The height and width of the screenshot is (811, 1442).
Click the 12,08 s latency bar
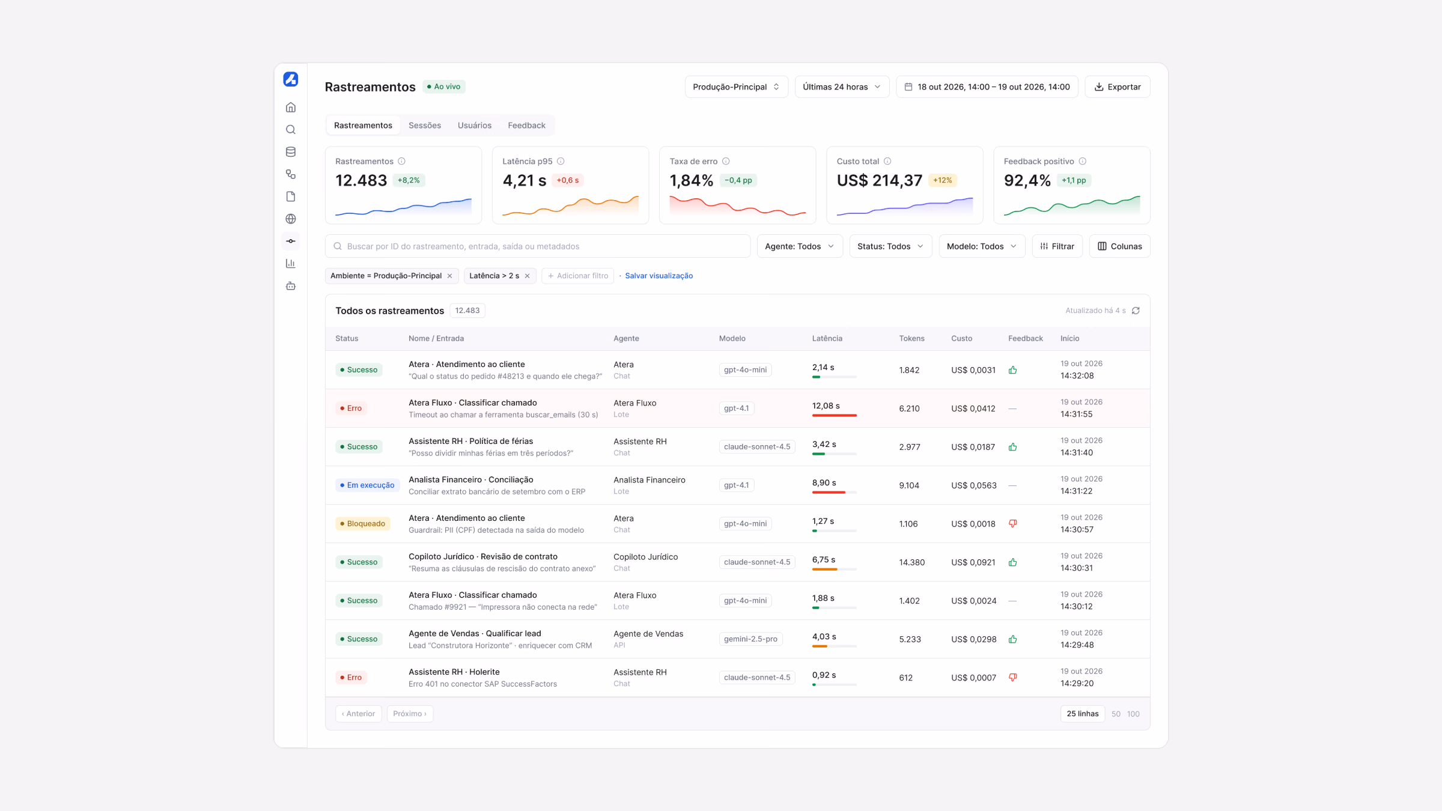tap(834, 415)
